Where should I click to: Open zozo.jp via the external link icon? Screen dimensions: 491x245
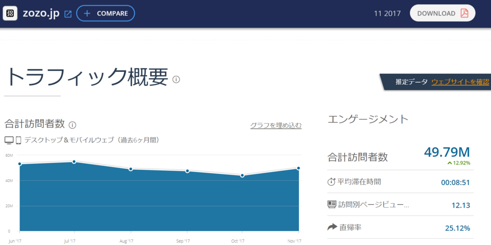pyautogui.click(x=68, y=14)
